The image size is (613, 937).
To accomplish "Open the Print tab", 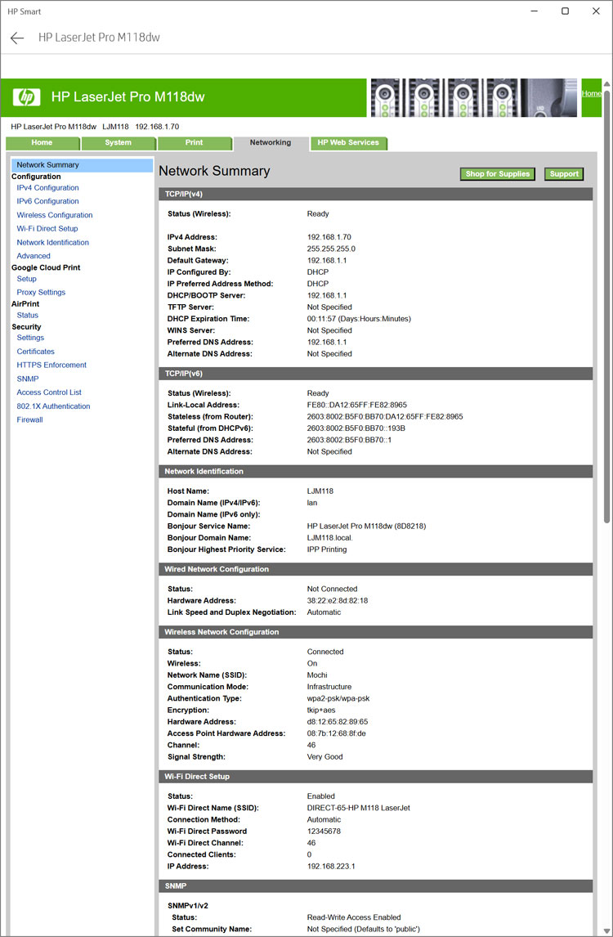I will 195,143.
